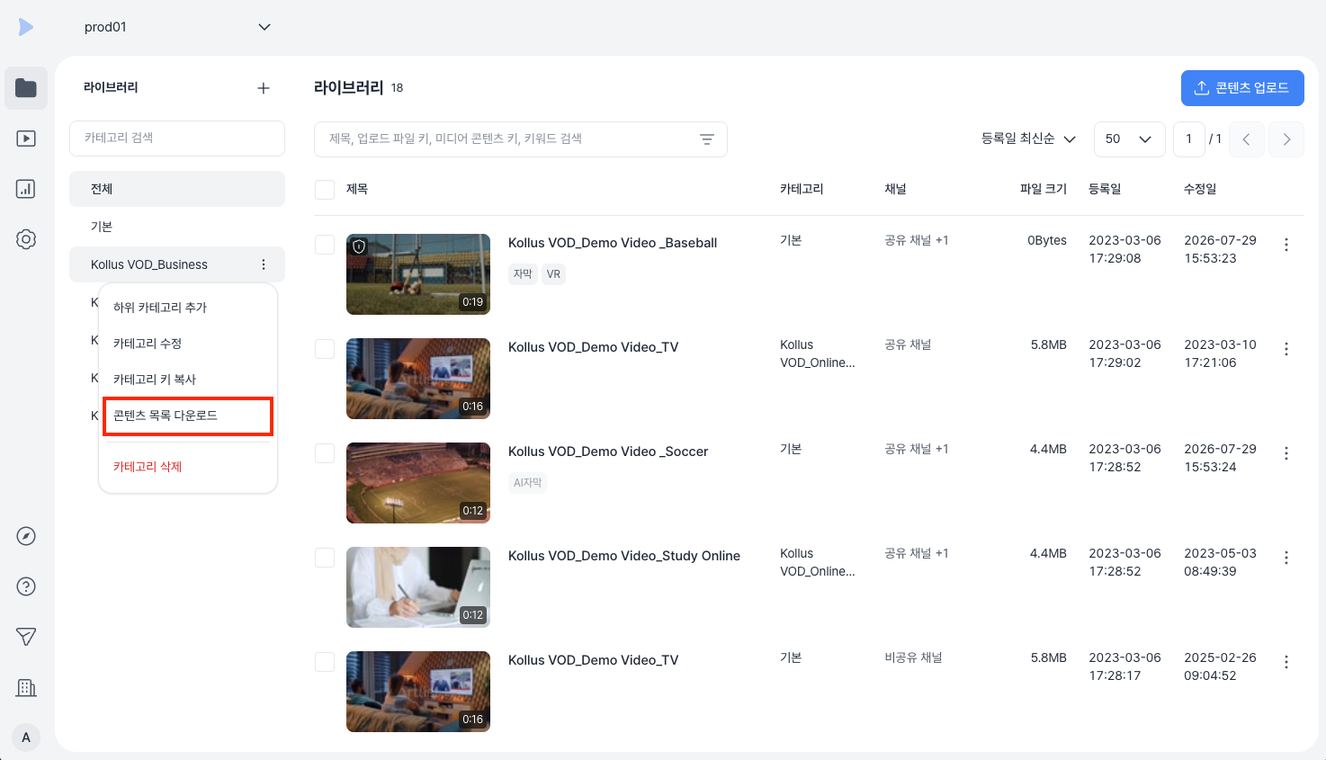Open the video player sidebar icon
Viewport: 1326px width, 760px height.
pyautogui.click(x=26, y=139)
